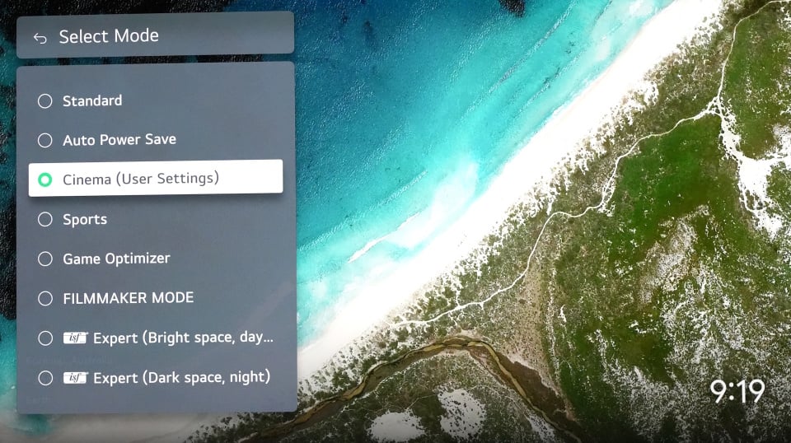Click the Auto Power Save label

click(119, 140)
